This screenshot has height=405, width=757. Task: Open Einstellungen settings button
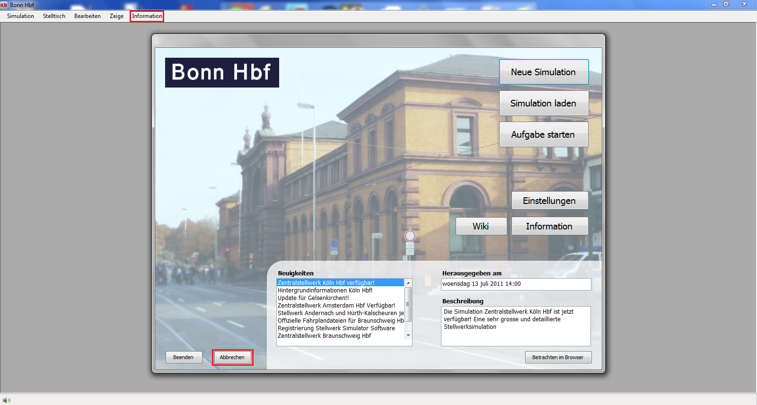pyautogui.click(x=549, y=201)
